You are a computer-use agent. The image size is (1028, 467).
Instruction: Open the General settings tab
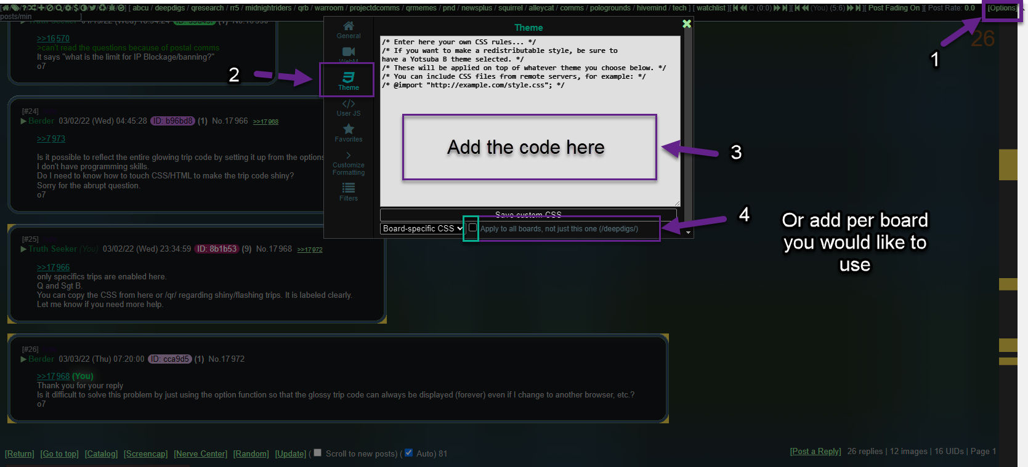[x=348, y=30]
